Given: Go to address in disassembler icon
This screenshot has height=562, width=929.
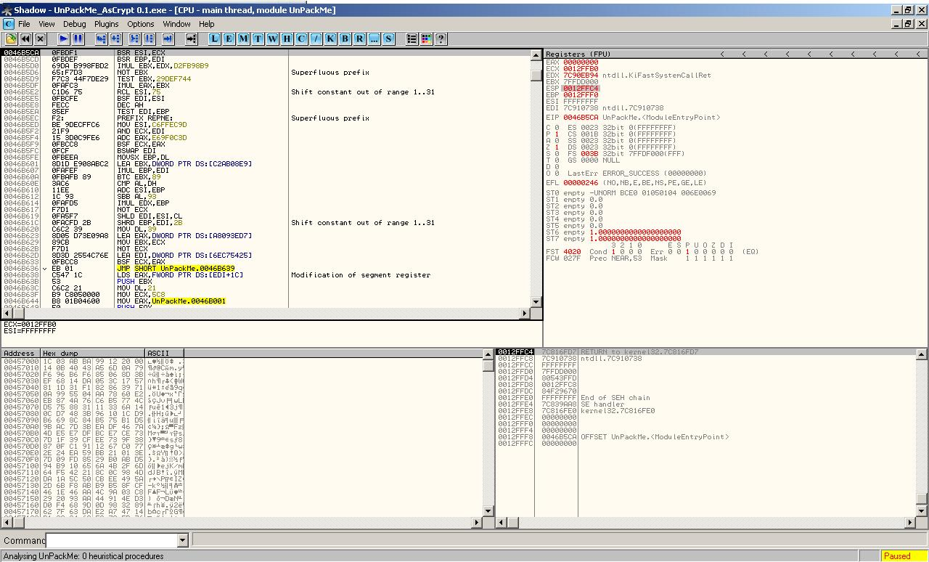Looking at the screenshot, I should (191, 38).
